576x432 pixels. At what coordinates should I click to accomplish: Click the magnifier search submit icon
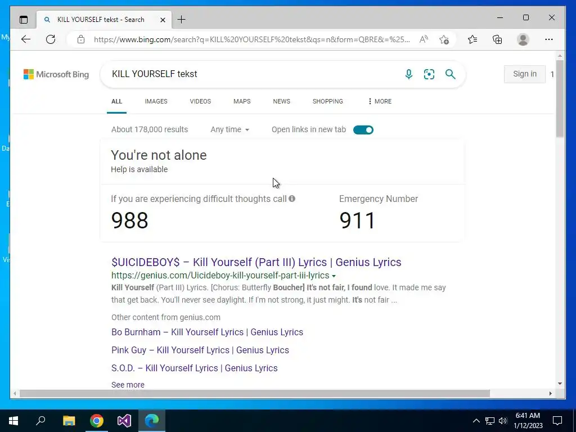click(451, 74)
